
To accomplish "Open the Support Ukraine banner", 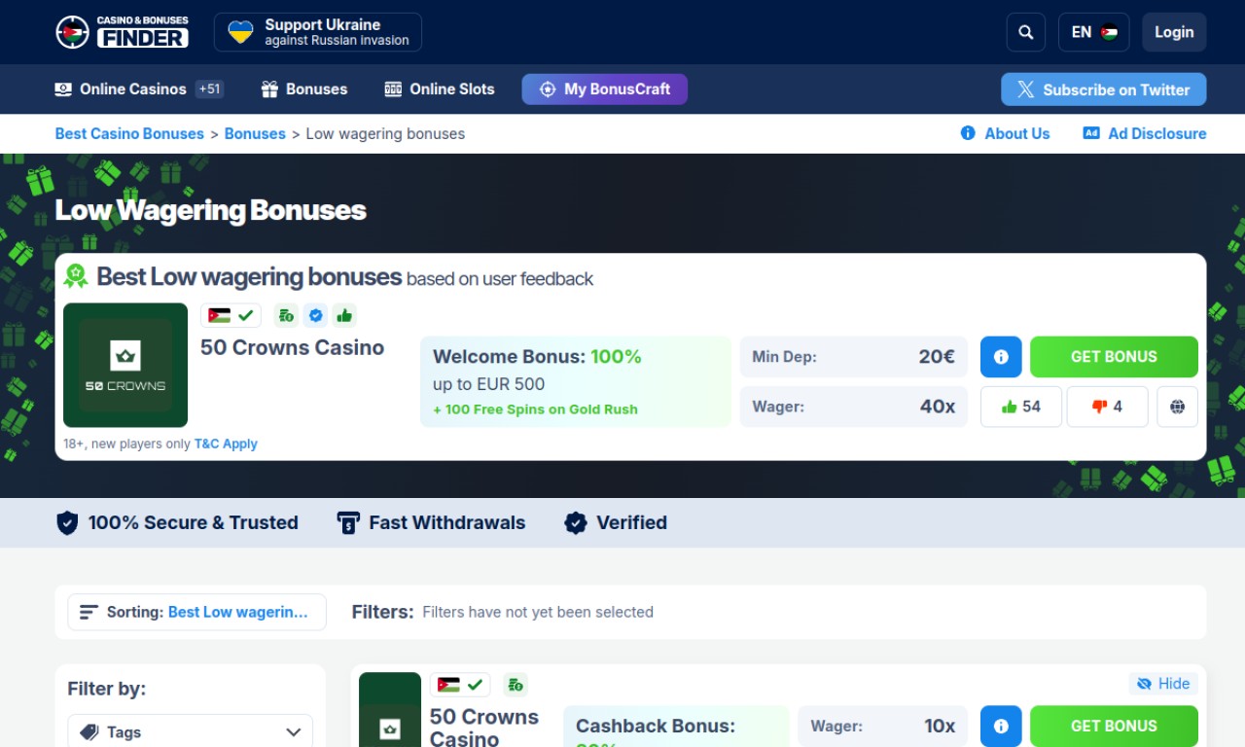I will tap(318, 32).
